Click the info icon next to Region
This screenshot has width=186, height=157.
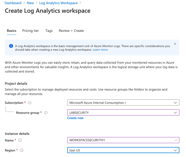point(22,150)
